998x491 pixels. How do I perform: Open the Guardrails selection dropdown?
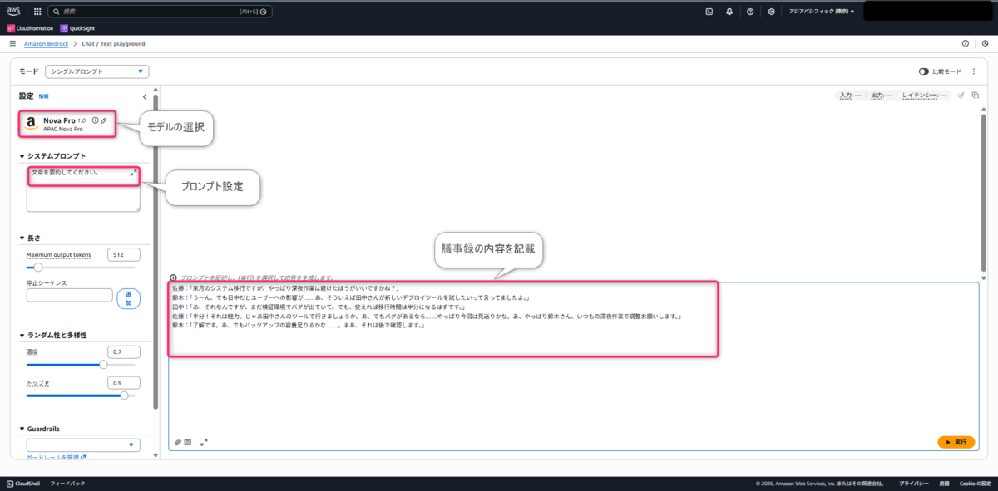[83, 445]
